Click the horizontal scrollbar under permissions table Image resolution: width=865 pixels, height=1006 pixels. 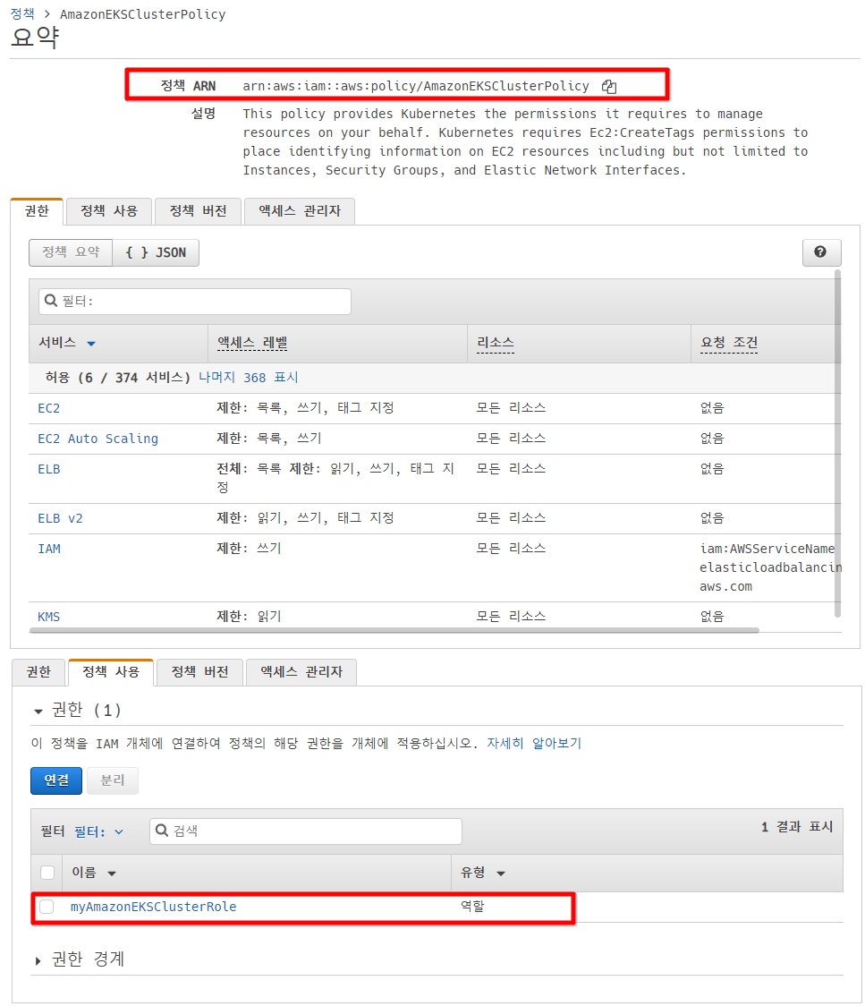[x=394, y=630]
